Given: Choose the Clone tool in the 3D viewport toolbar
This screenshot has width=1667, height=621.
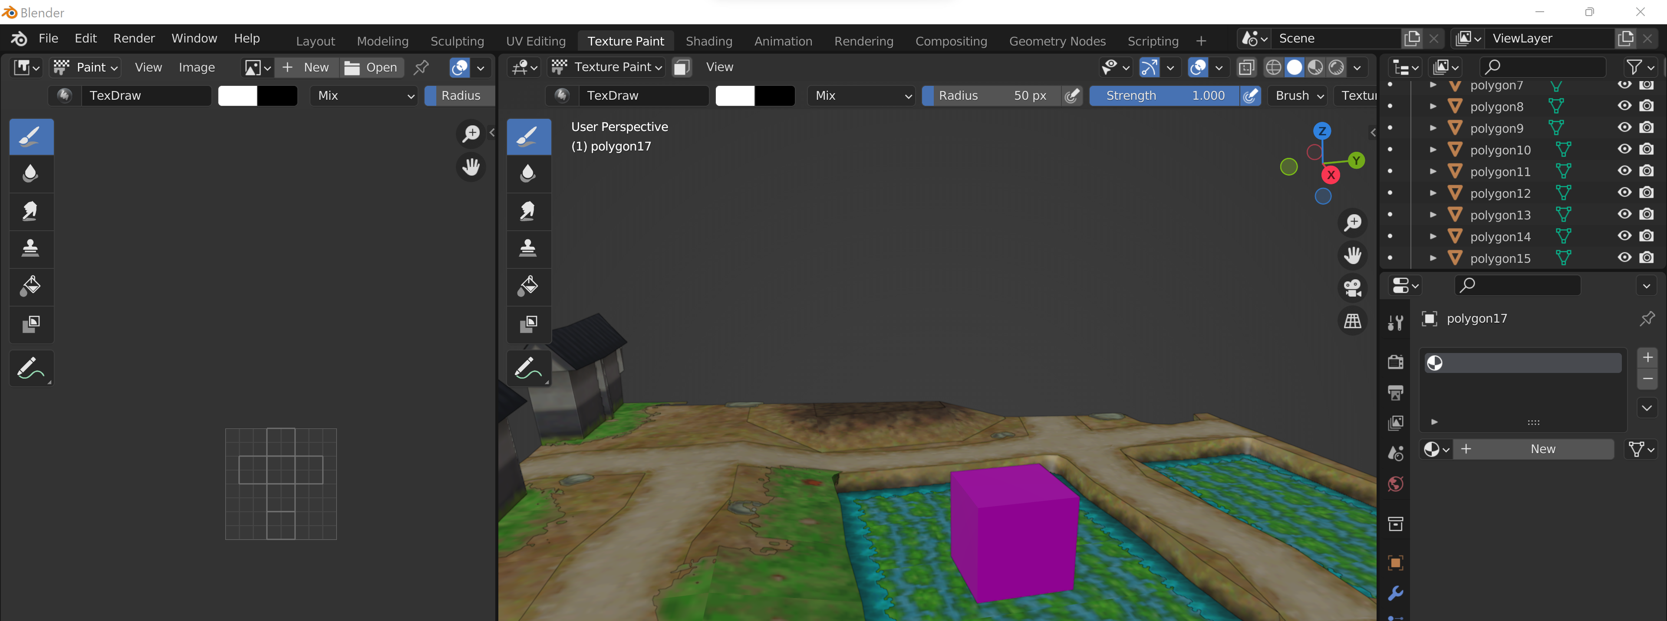Looking at the screenshot, I should (x=528, y=248).
